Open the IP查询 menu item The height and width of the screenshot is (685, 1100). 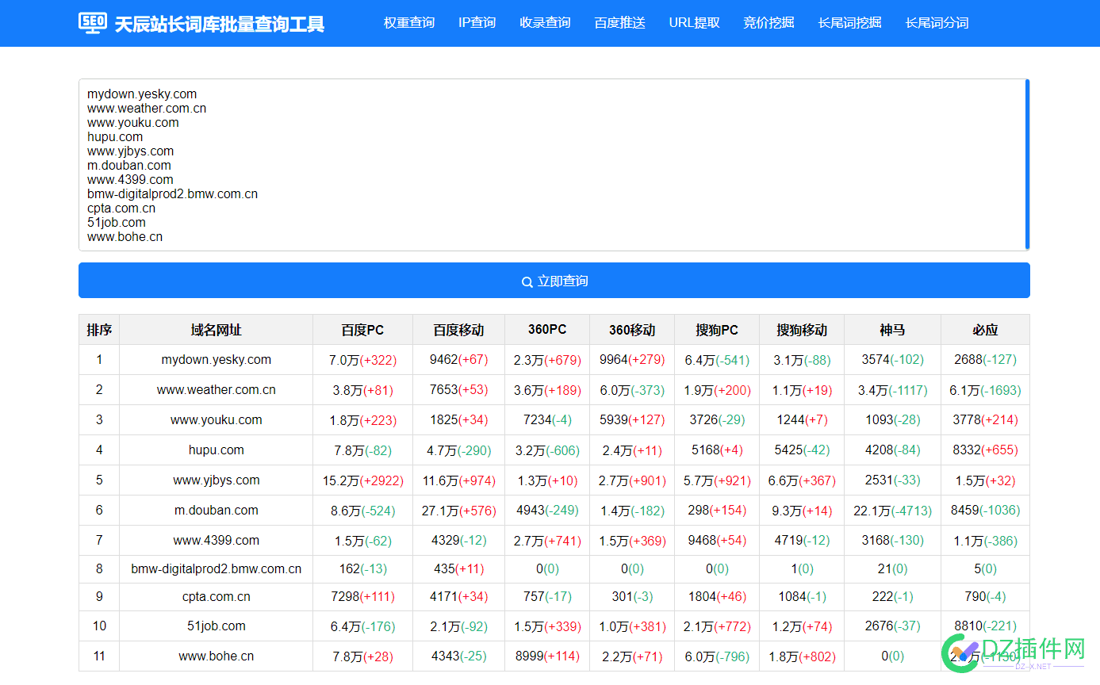tap(477, 22)
